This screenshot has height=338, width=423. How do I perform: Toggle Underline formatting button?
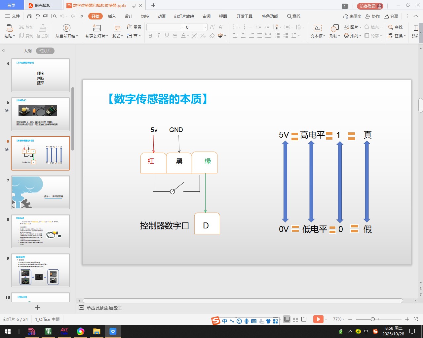[167, 36]
